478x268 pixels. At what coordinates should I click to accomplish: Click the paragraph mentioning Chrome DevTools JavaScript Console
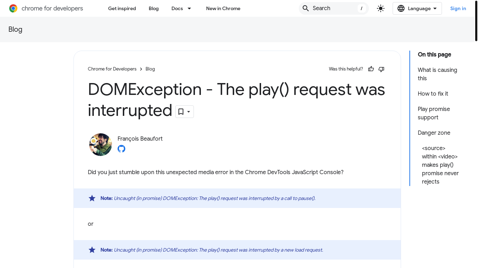pos(216,172)
